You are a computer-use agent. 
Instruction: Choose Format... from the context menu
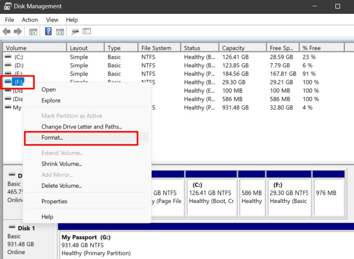pos(52,138)
